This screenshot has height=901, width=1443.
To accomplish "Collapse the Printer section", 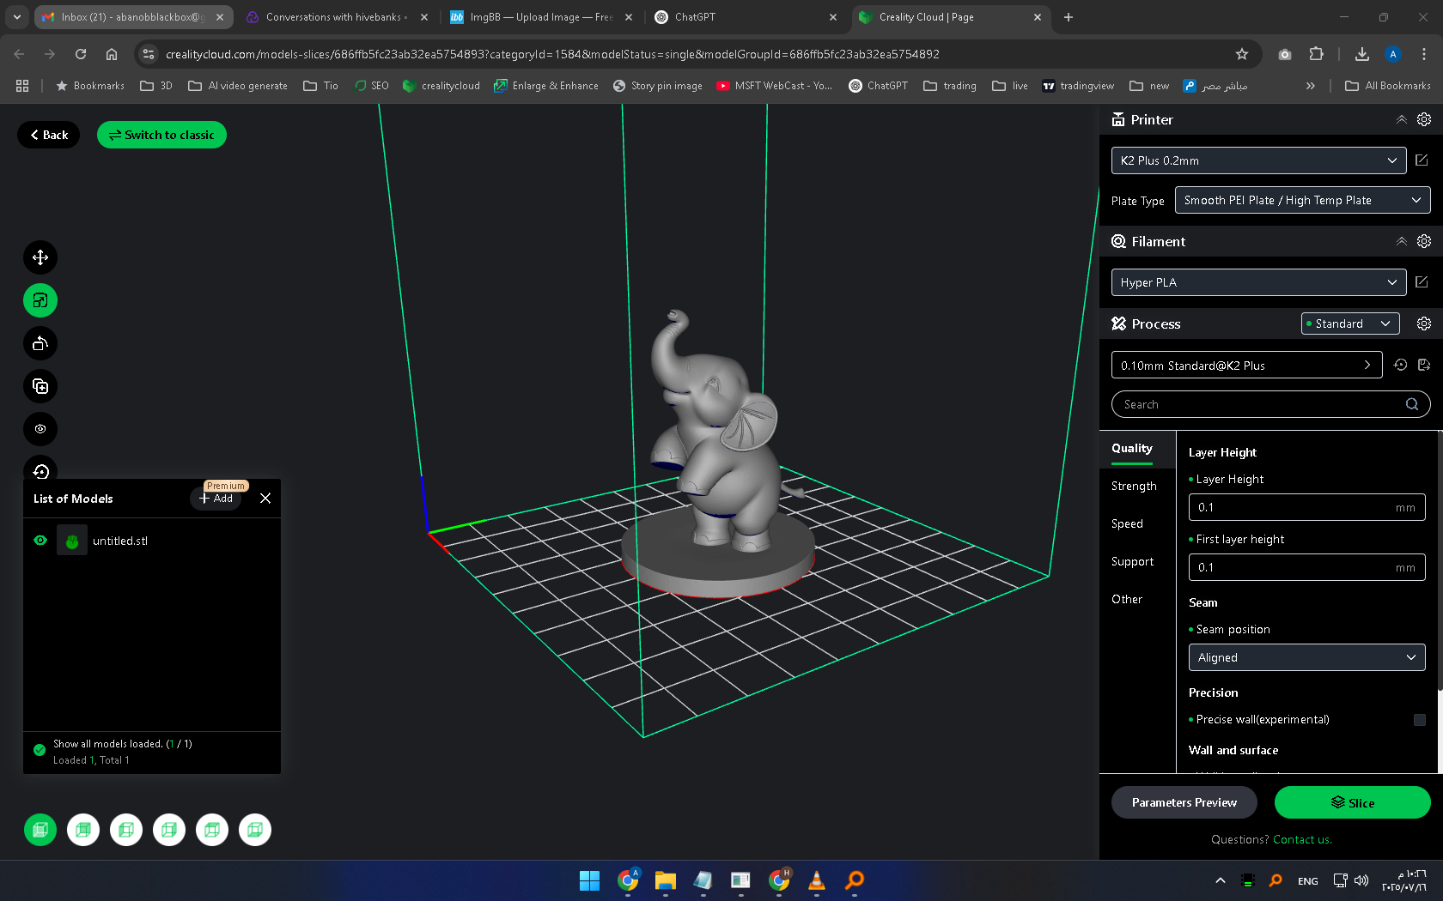I will pos(1402,119).
